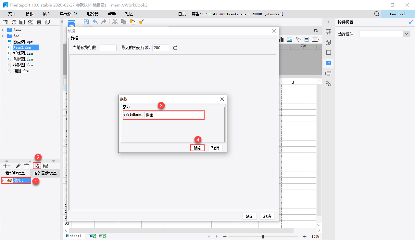Click the hyperlink chain icon in side strip
The width and height of the screenshot is (415, 240).
pyautogui.click(x=328, y=84)
